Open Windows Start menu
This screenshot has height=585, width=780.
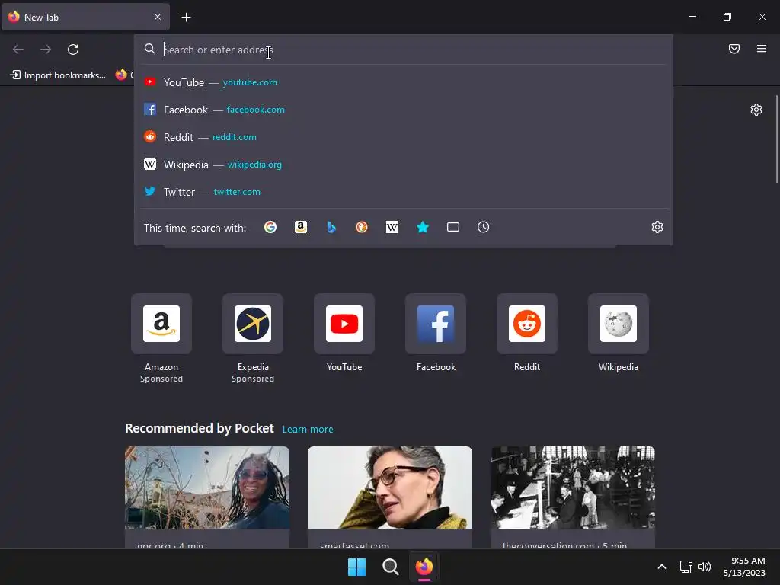(356, 567)
